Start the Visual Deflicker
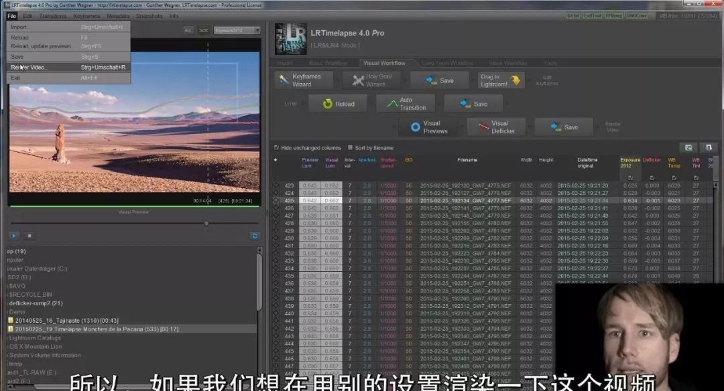 (x=496, y=127)
